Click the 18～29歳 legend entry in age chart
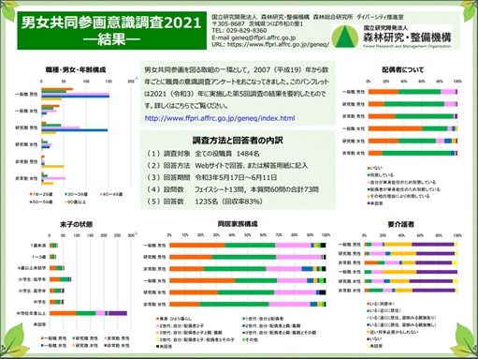Viewport: 478px width, 359px height. [41, 194]
